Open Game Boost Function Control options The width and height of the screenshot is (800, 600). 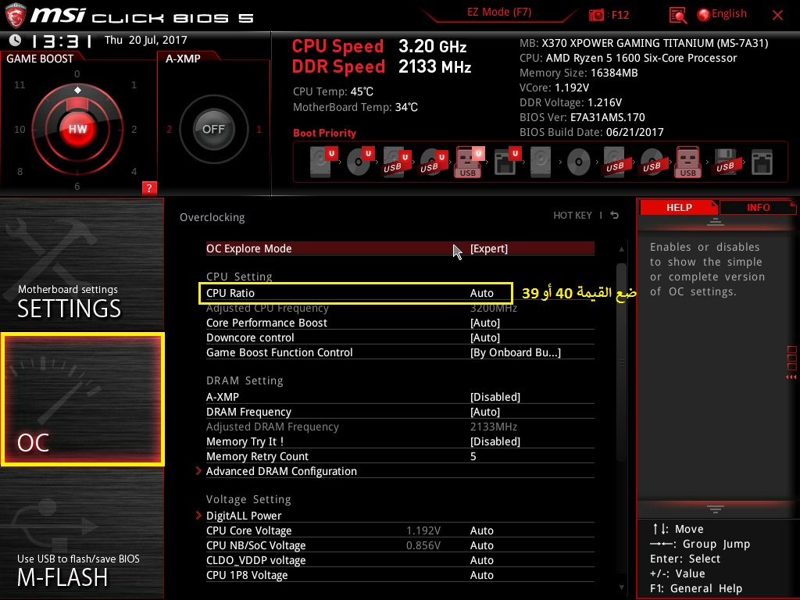click(516, 352)
